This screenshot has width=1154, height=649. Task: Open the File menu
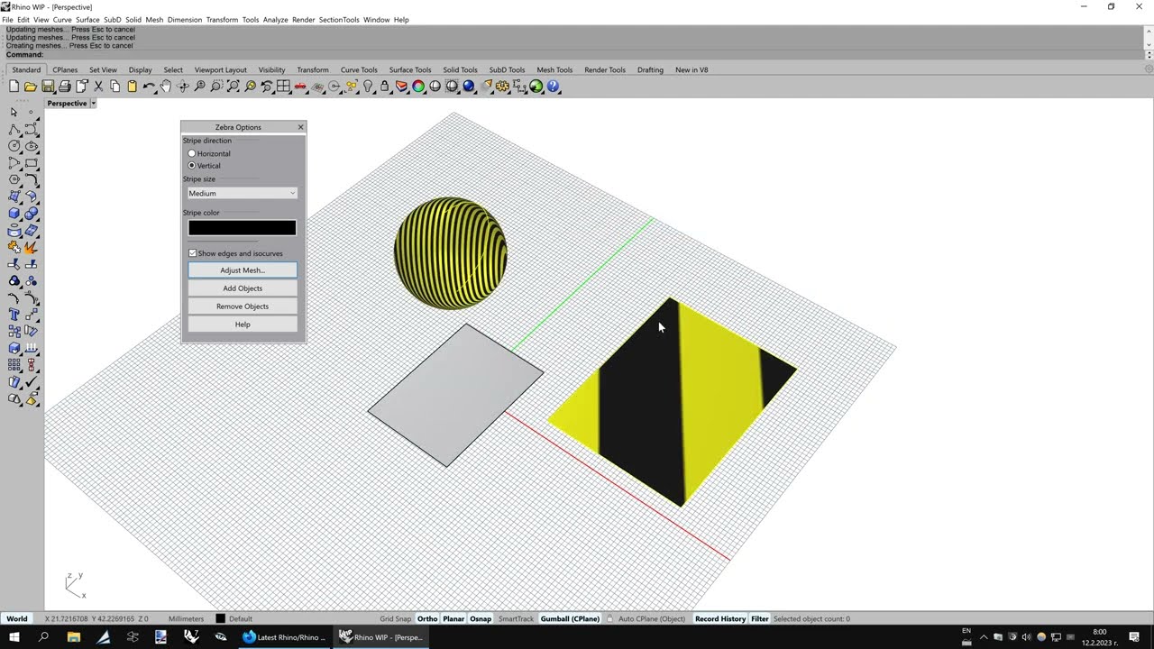(7, 20)
